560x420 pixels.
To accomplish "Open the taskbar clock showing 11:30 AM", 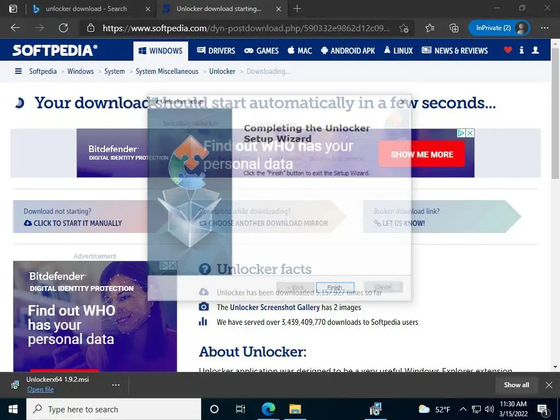I will 513,409.
